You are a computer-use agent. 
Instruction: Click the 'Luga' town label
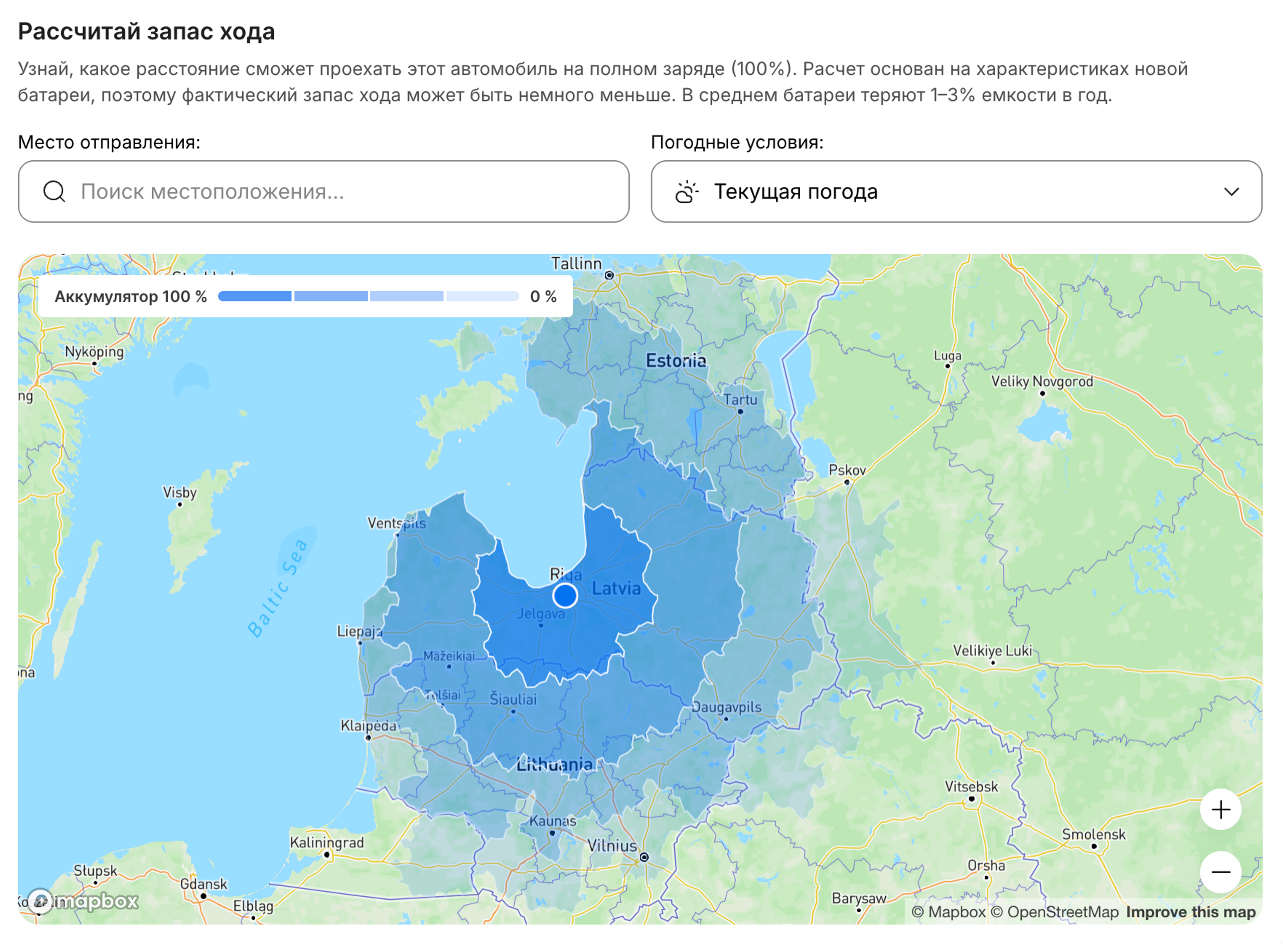(x=947, y=355)
